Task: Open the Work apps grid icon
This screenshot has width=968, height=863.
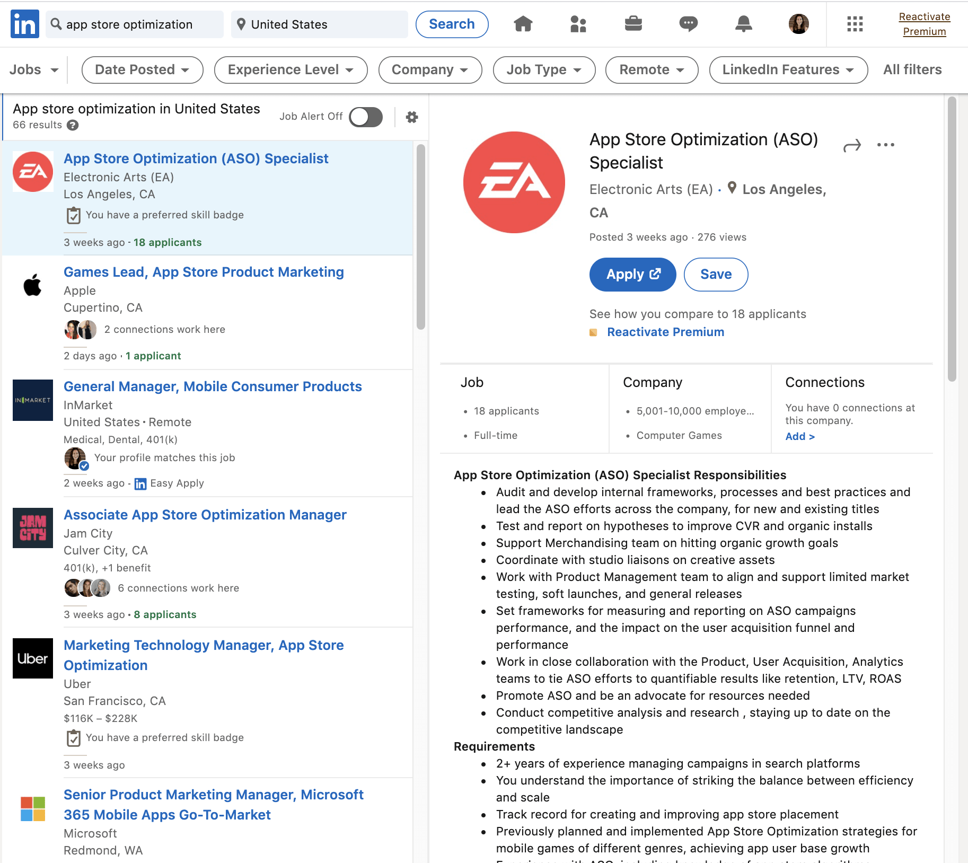Action: coord(855,24)
